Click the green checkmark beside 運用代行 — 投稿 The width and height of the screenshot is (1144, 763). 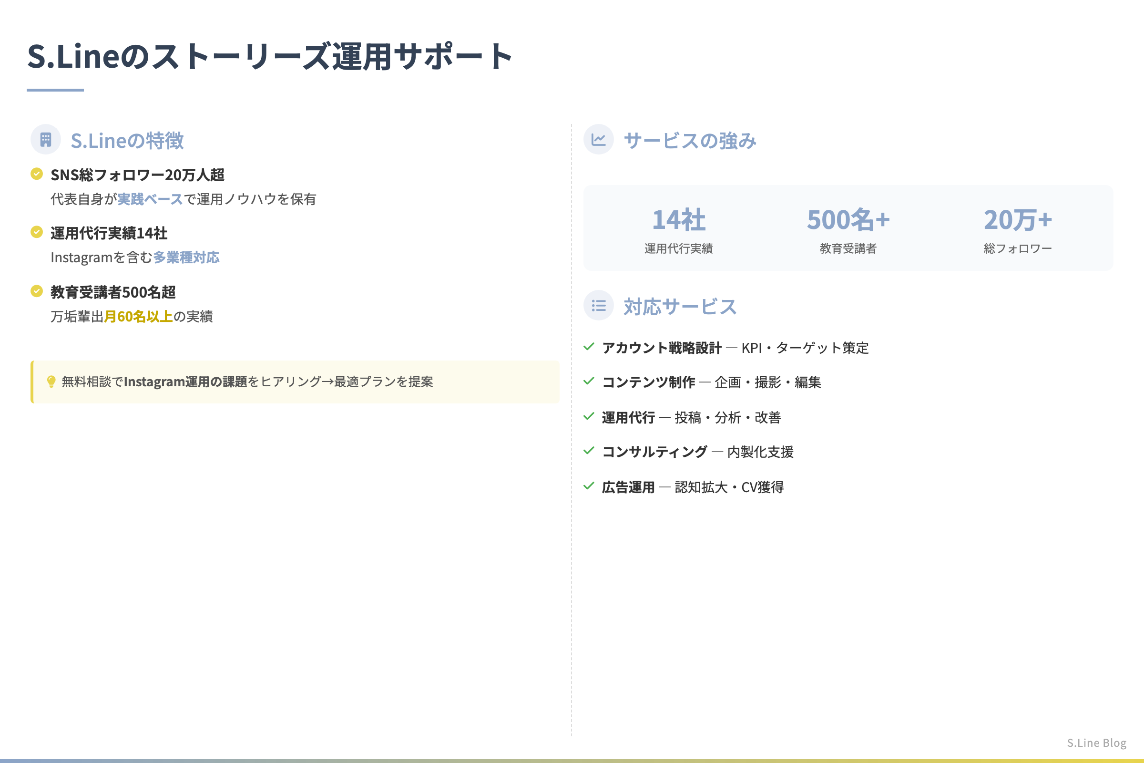(x=589, y=416)
